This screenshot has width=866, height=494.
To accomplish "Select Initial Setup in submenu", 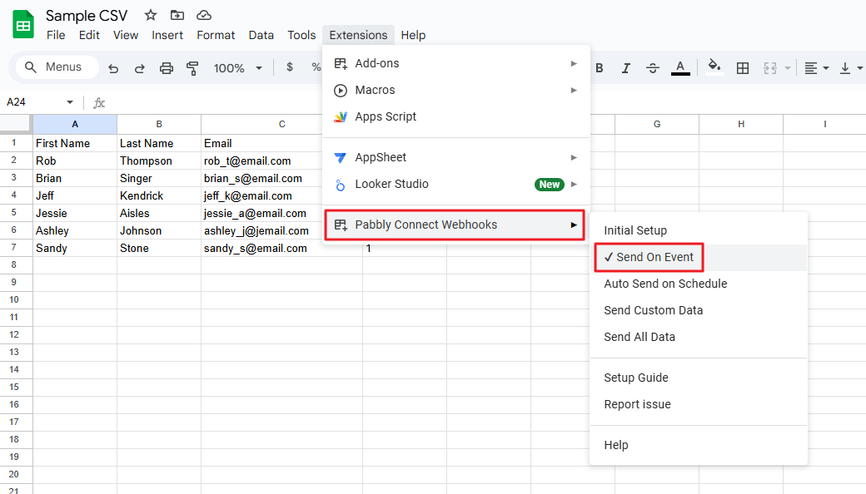I will click(635, 230).
